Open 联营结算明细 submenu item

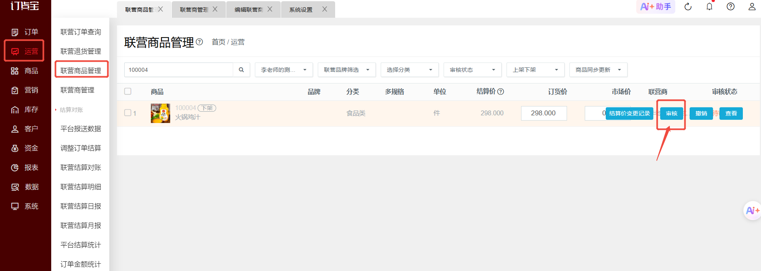(81, 187)
